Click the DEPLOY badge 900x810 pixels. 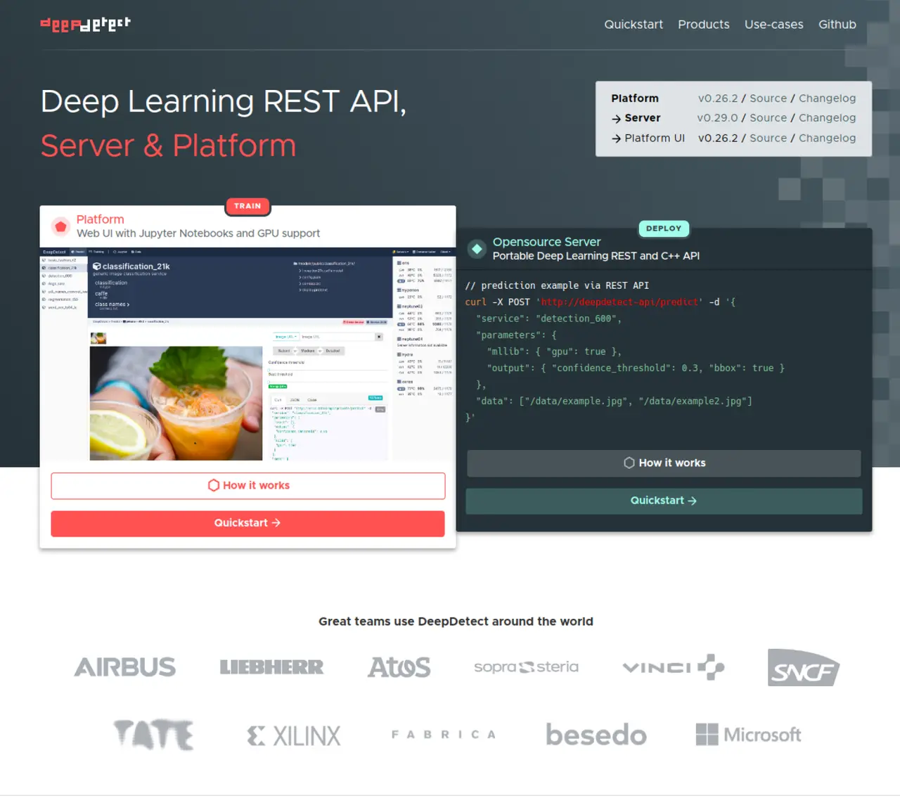click(664, 229)
